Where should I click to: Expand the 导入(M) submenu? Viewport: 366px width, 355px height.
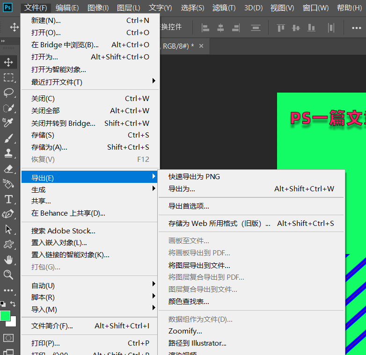click(x=89, y=309)
